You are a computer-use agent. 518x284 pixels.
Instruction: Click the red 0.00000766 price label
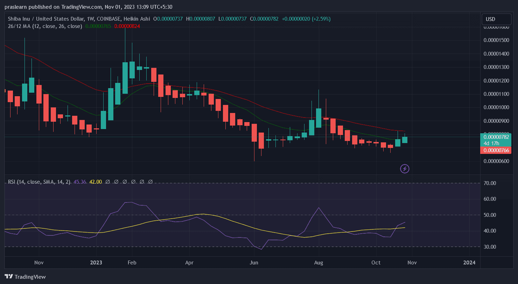pyautogui.click(x=497, y=150)
